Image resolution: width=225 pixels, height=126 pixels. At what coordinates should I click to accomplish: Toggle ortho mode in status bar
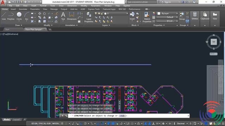click(x=81, y=124)
